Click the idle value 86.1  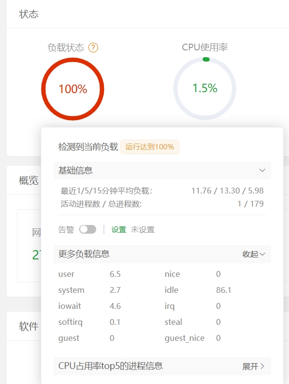point(224,290)
